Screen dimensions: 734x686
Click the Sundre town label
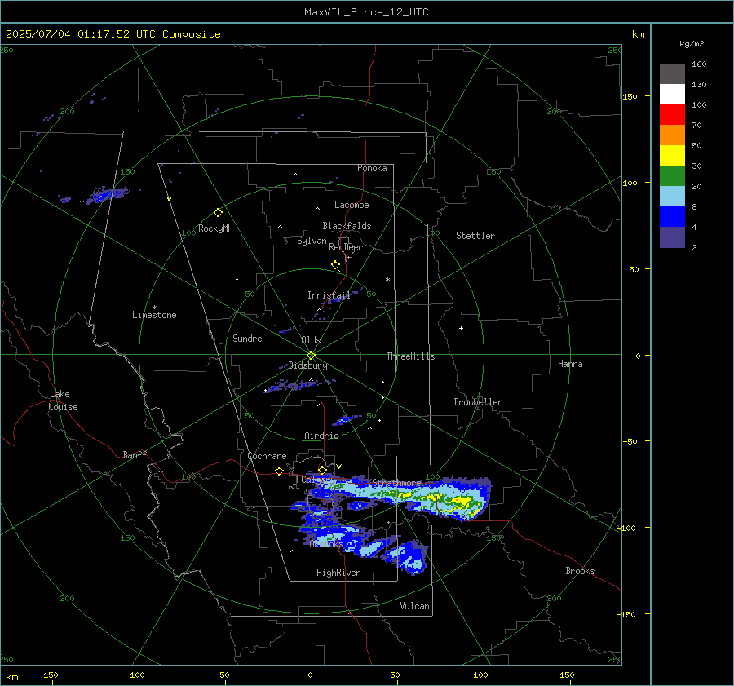pos(247,338)
